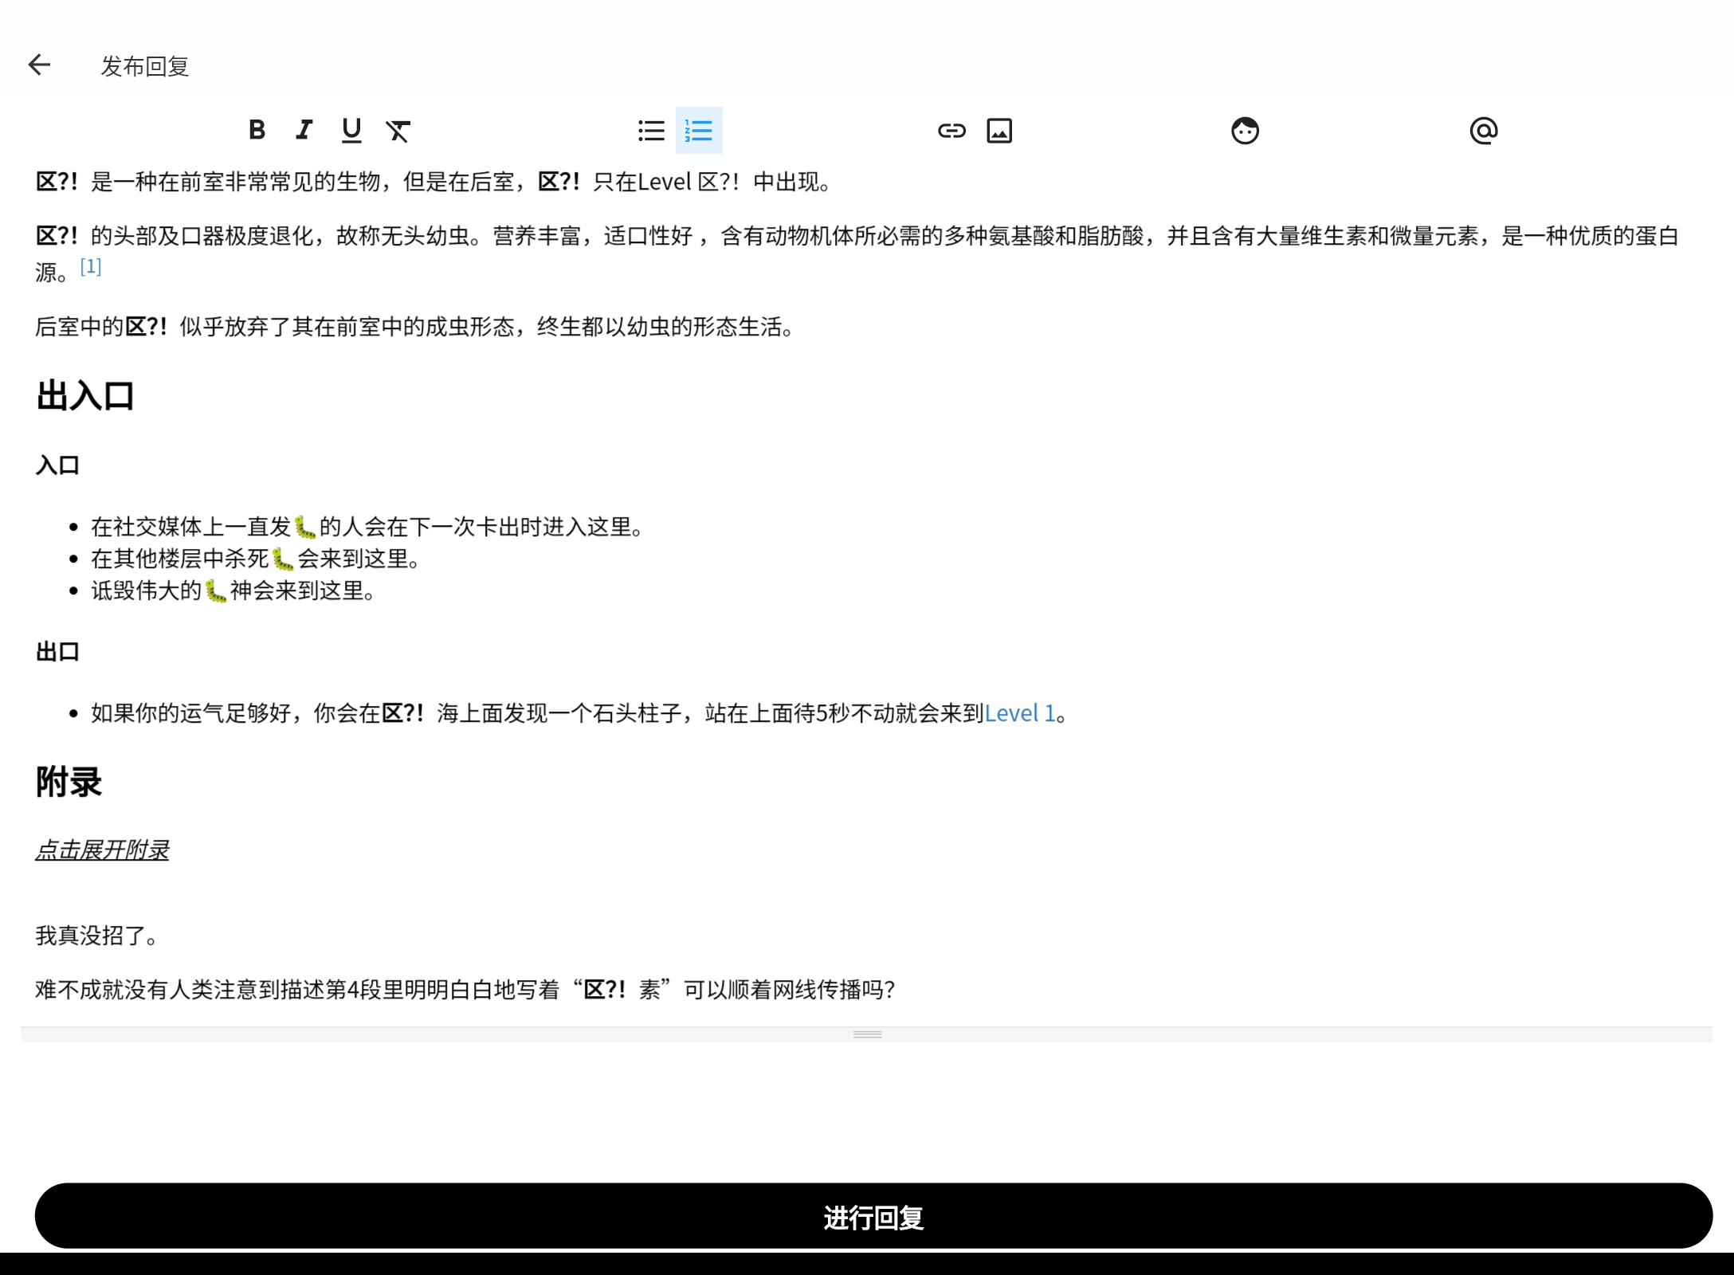
Task: Toggle bulleted list formatting
Action: pyautogui.click(x=651, y=130)
